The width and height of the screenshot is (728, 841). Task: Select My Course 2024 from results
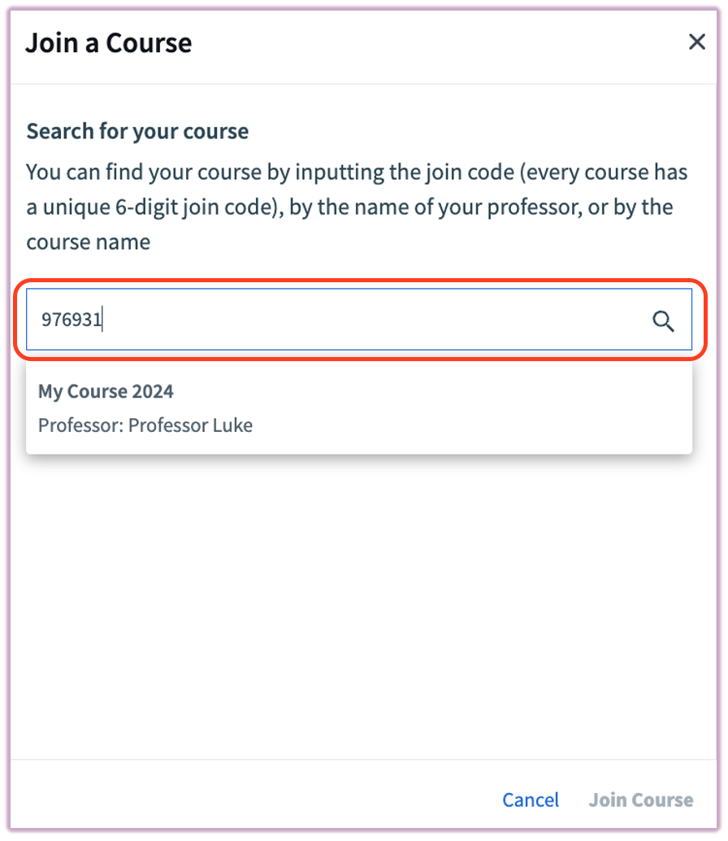pyautogui.click(x=358, y=407)
